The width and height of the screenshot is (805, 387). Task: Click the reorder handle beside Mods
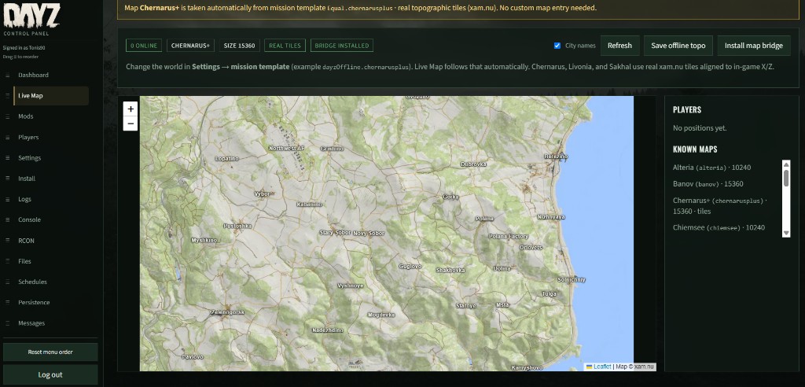pos(7,116)
